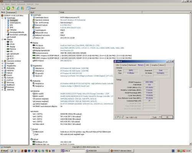Click the Up level arrow toolbar icon
Screen dimensions: 192x153
coord(13,8)
